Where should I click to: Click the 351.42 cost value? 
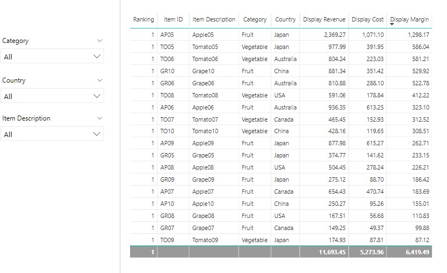point(375,71)
